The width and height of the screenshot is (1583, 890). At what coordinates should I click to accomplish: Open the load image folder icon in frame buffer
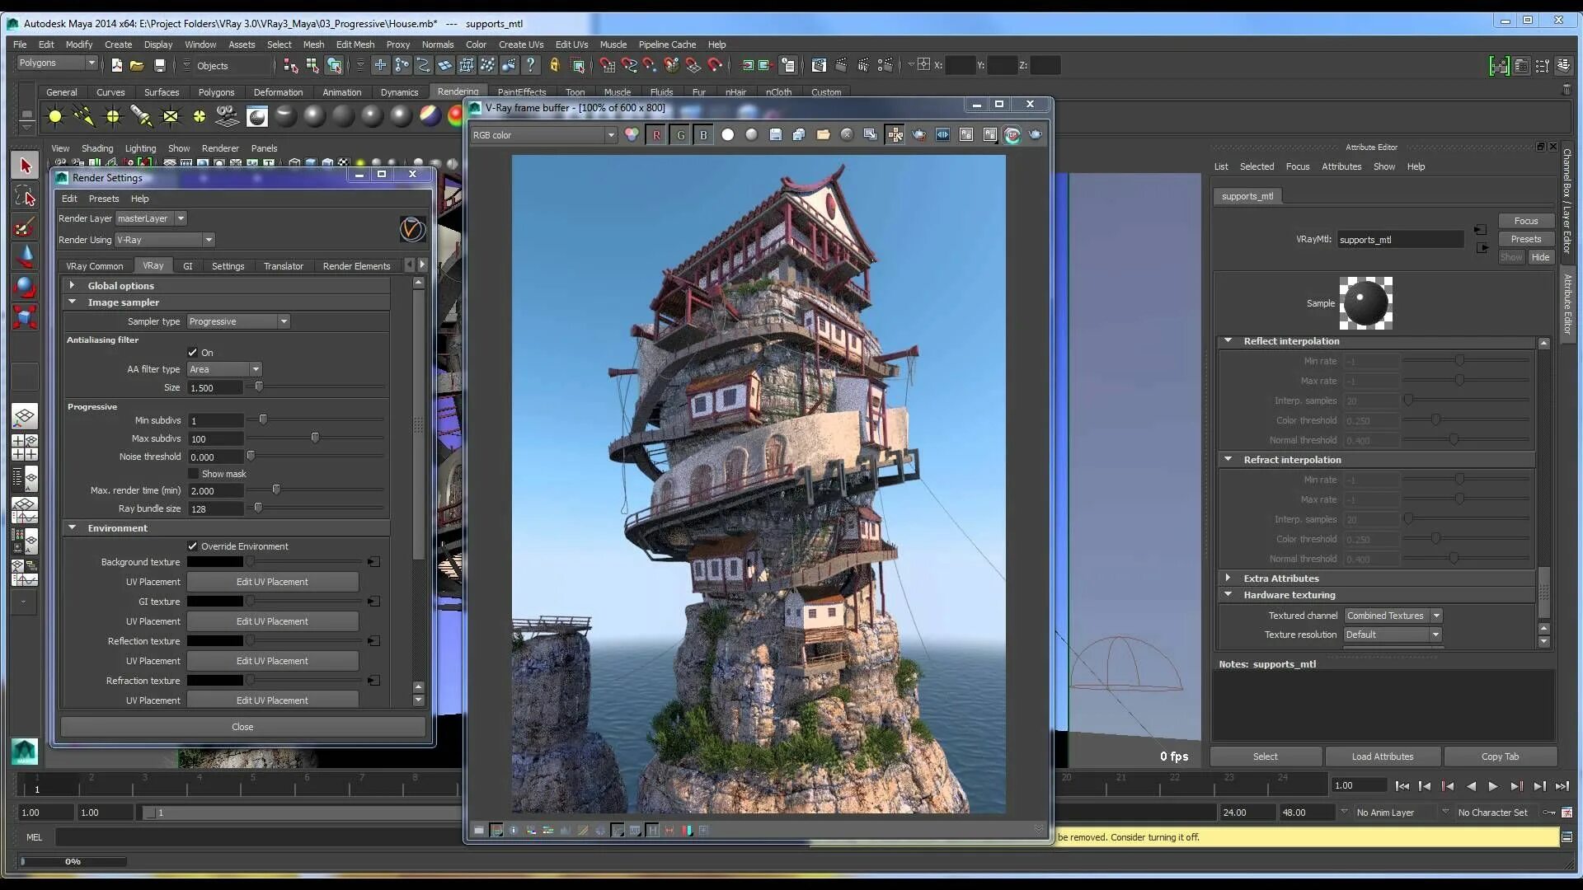[823, 135]
